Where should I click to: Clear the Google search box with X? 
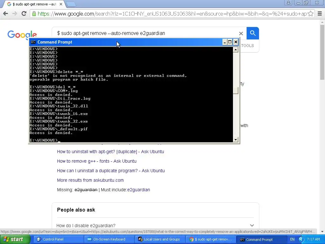[x=241, y=33]
